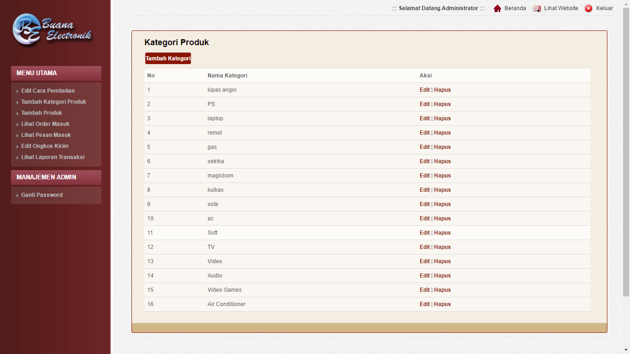This screenshot has width=630, height=354.
Task: Click Hapus for the ac row 10
Action: [442, 218]
